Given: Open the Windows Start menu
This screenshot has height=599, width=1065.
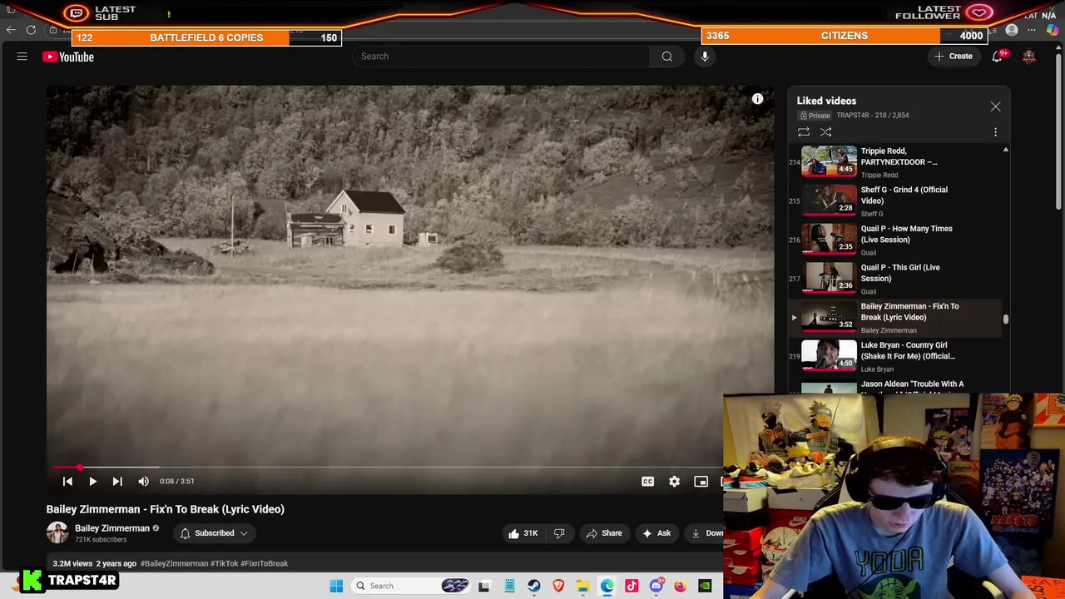Looking at the screenshot, I should tap(336, 586).
